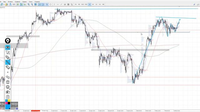This screenshot has width=200, height=112.
Task: Switch to M30 timeframe
Action: pyautogui.click(x=86, y=4)
